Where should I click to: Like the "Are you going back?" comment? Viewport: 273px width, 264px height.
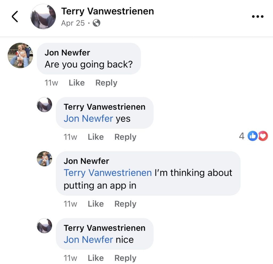77,83
